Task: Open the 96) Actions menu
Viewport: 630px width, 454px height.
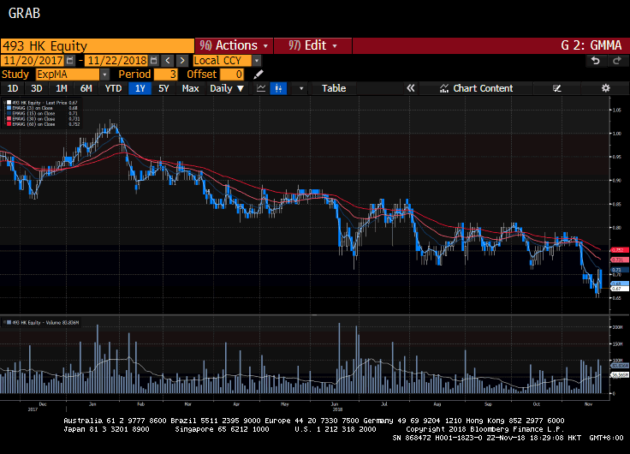Action: point(234,45)
